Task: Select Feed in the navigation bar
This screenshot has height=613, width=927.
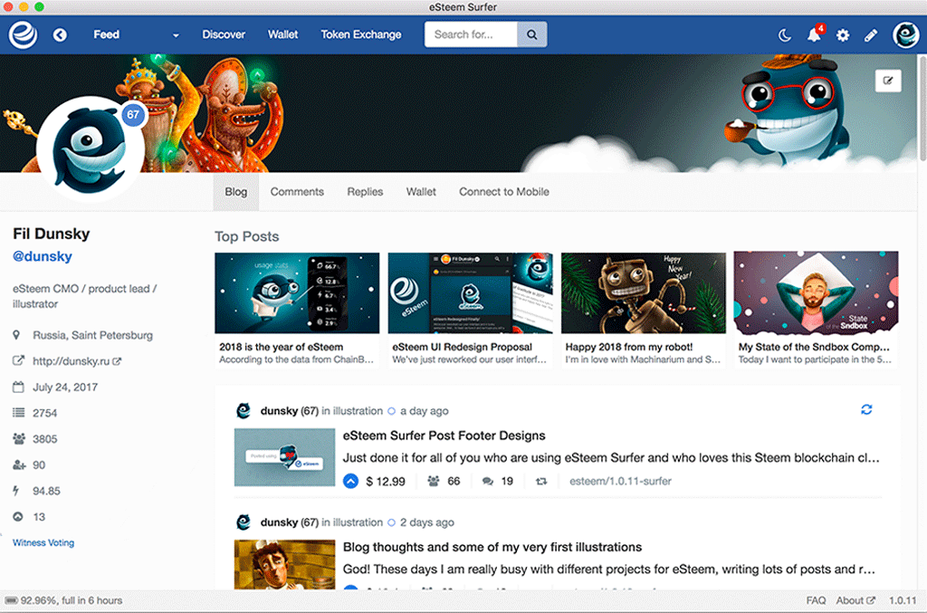Action: tap(107, 34)
